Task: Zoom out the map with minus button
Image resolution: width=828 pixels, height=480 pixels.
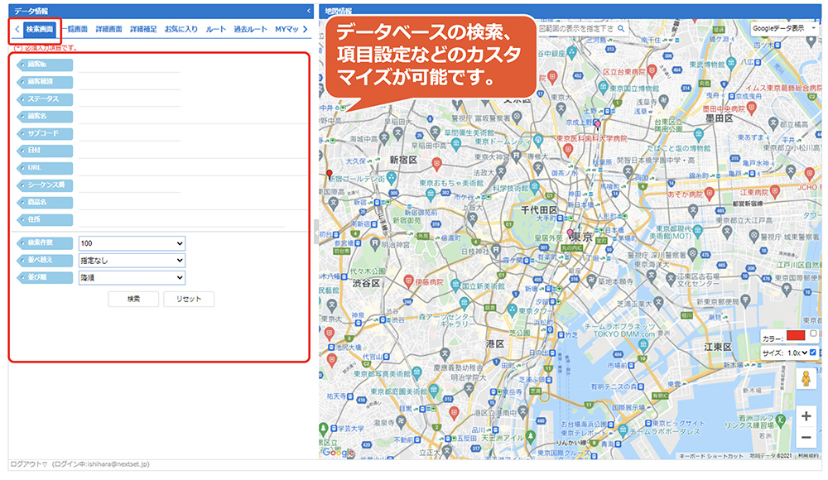Action: (806, 437)
